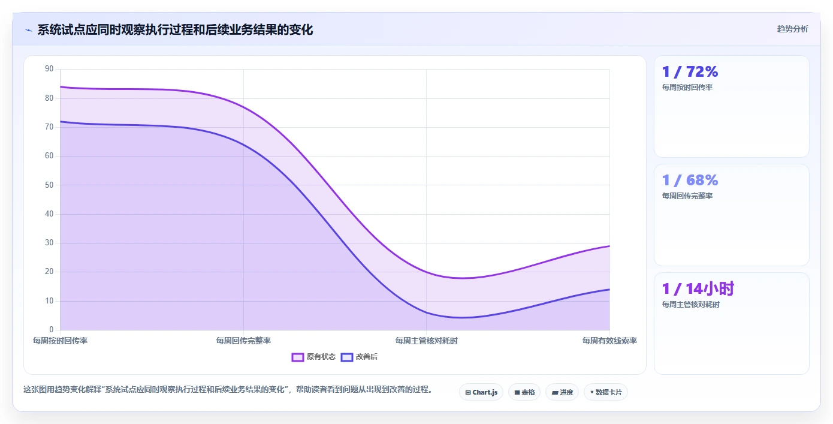Click the 每周主管核对耗时 x-axis label
Viewport: 833px width, 424px height.
427,341
